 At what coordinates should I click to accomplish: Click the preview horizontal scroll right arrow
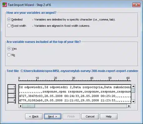coord(129,106)
